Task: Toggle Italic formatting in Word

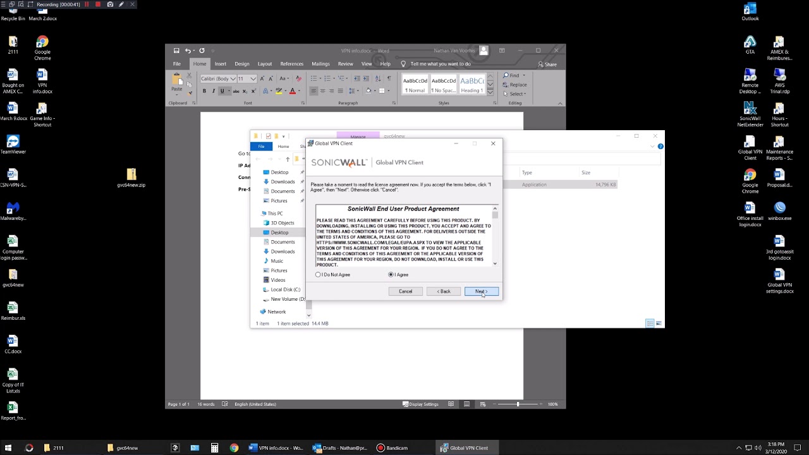Action: coord(213,91)
